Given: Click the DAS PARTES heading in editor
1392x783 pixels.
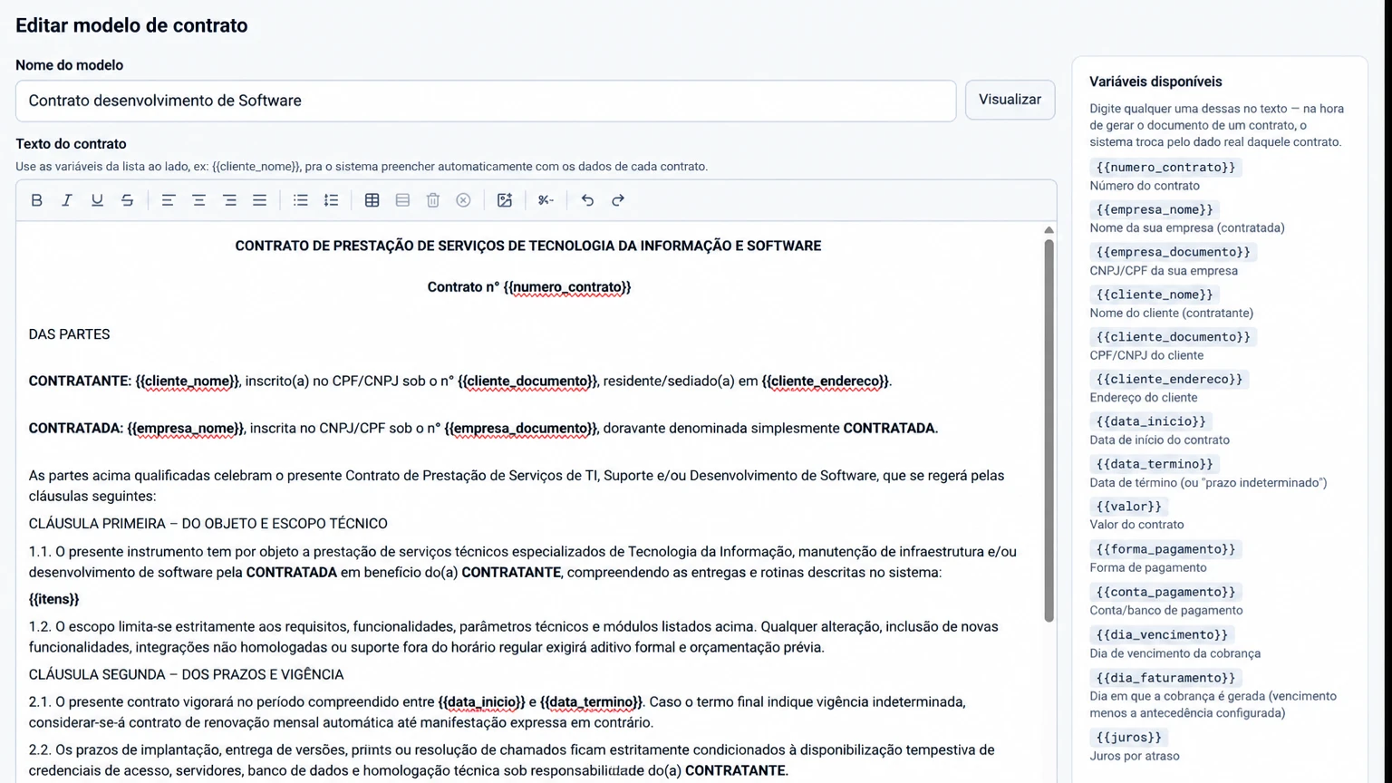Looking at the screenshot, I should pyautogui.click(x=69, y=334).
